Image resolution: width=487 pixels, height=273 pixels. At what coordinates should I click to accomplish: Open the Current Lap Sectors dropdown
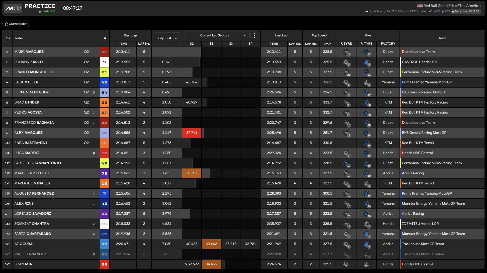pyautogui.click(x=217, y=36)
